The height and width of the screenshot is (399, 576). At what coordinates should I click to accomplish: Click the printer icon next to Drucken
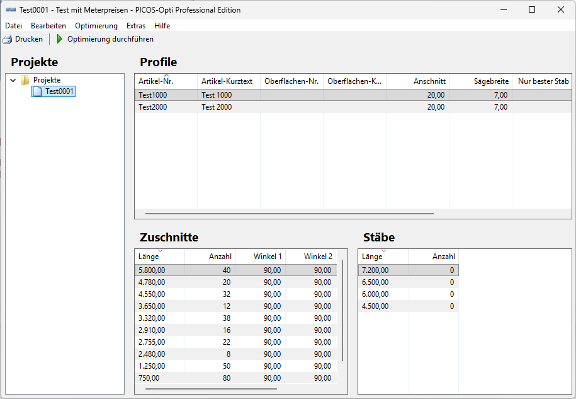pyautogui.click(x=7, y=38)
